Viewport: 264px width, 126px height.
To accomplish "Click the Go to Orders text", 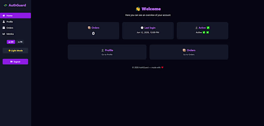I will (x=189, y=55).
